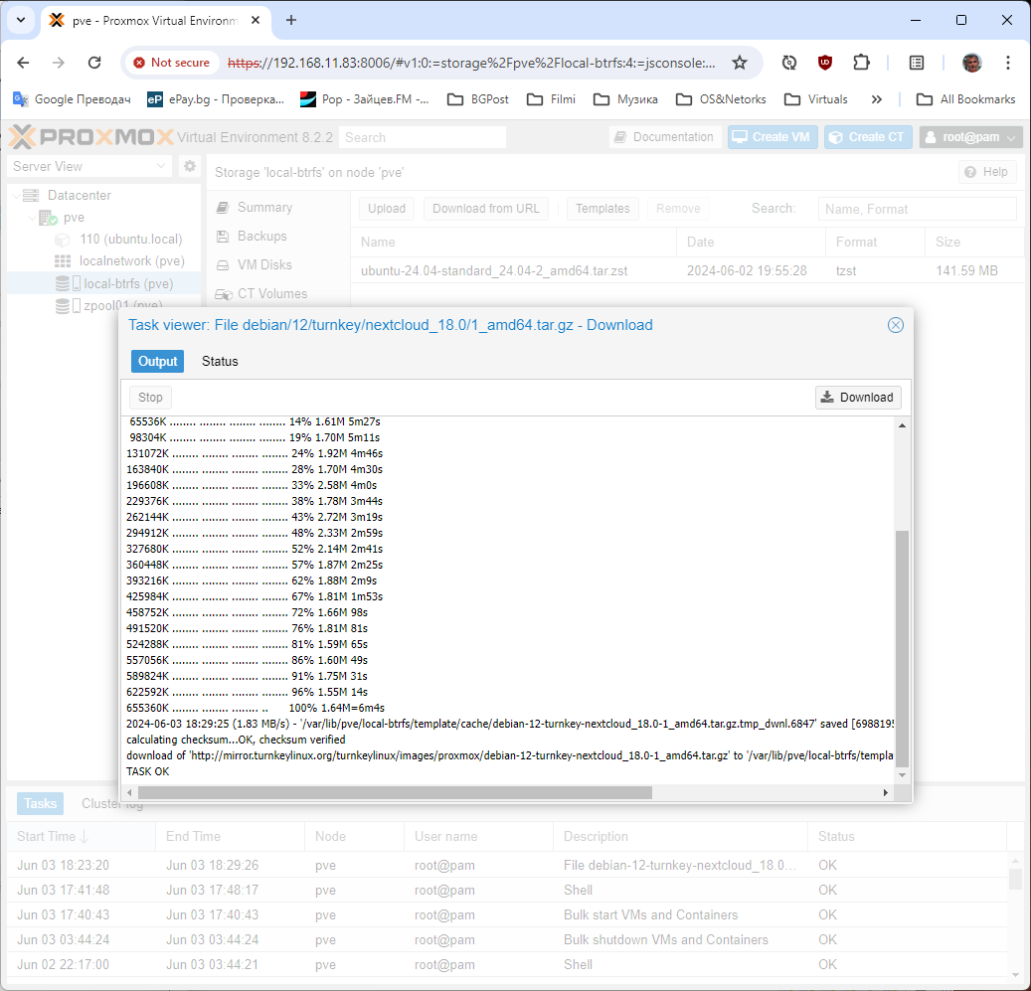Open the Extensions puzzle icon
The height and width of the screenshot is (991, 1031).
pyautogui.click(x=861, y=63)
